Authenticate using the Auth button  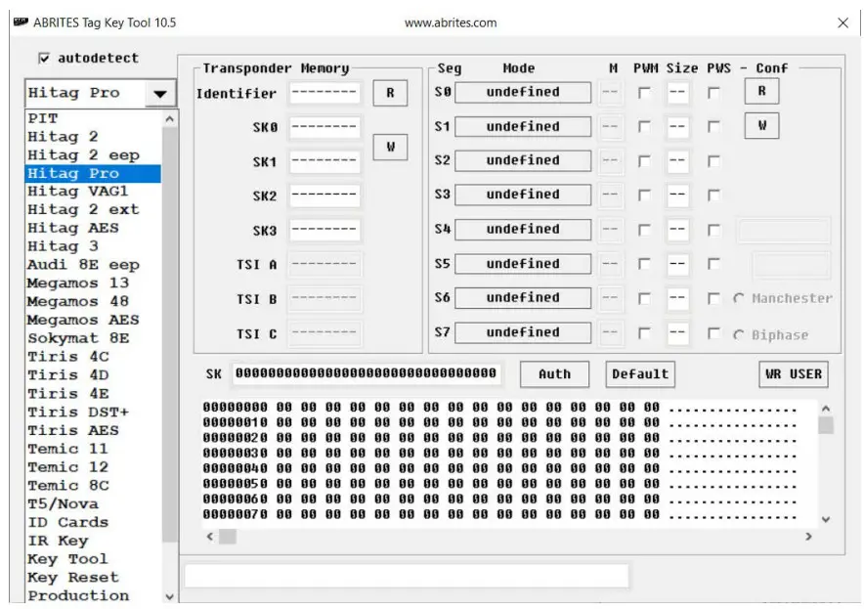click(x=554, y=374)
